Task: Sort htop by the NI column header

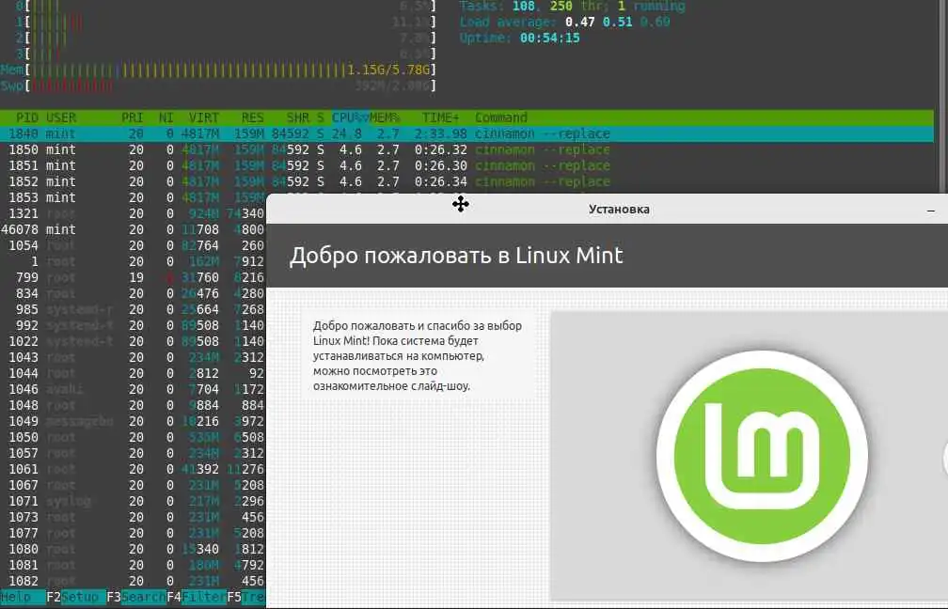Action: coord(166,117)
